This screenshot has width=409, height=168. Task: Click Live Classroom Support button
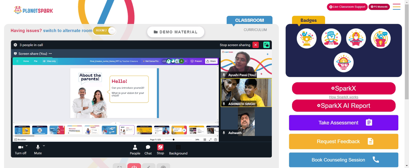[x=347, y=7]
